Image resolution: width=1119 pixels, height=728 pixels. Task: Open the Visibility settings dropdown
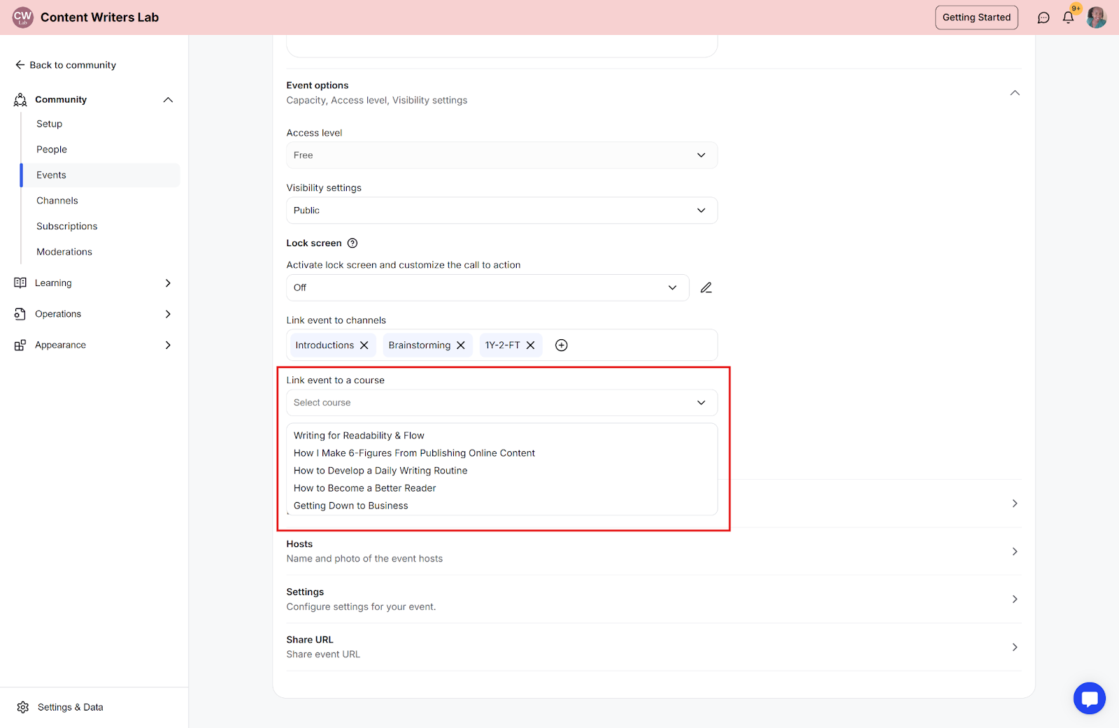tap(501, 210)
